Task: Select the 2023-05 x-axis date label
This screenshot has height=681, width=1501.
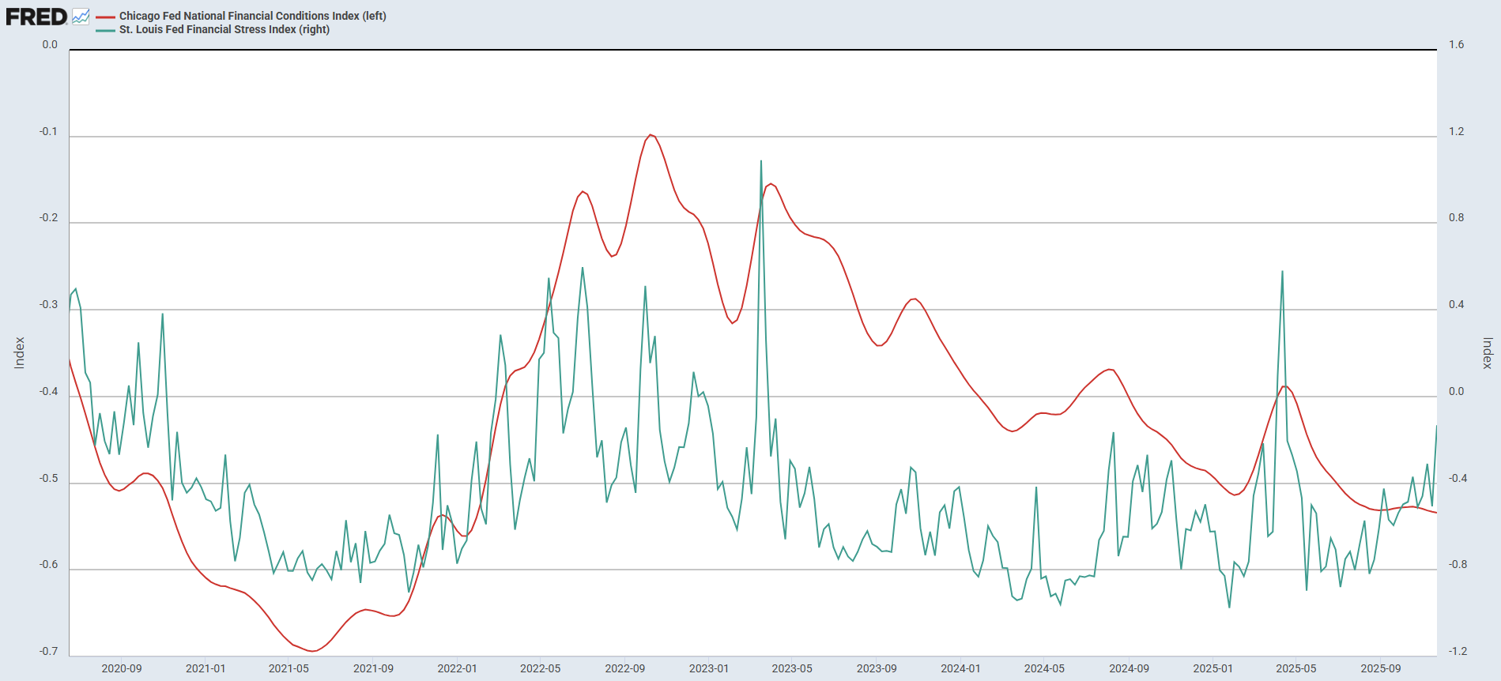Action: click(792, 668)
